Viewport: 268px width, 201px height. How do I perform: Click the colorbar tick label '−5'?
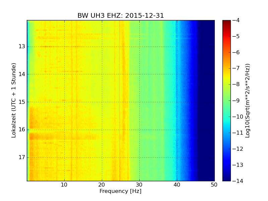pyautogui.click(x=236, y=36)
